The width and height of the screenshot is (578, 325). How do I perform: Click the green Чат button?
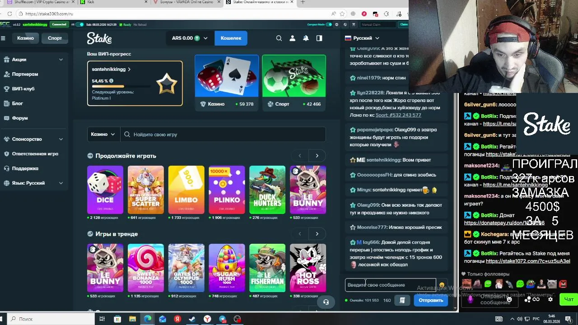pos(569,299)
